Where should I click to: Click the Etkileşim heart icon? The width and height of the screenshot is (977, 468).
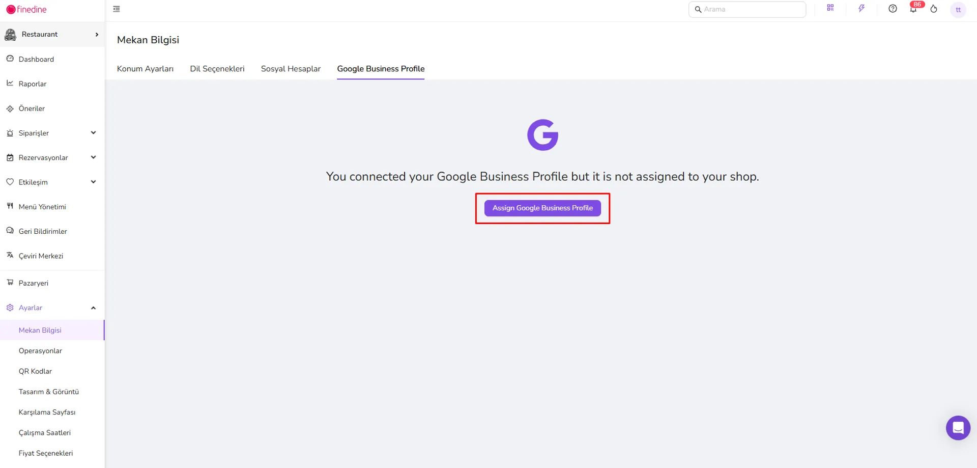point(10,182)
